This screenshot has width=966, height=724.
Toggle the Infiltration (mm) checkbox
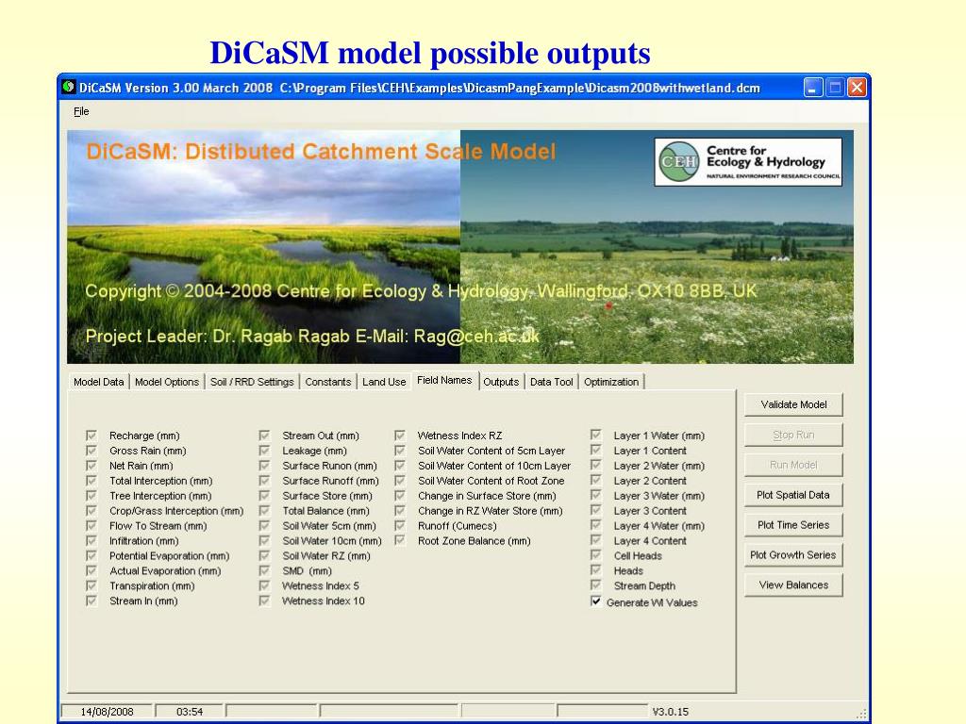coord(92,540)
